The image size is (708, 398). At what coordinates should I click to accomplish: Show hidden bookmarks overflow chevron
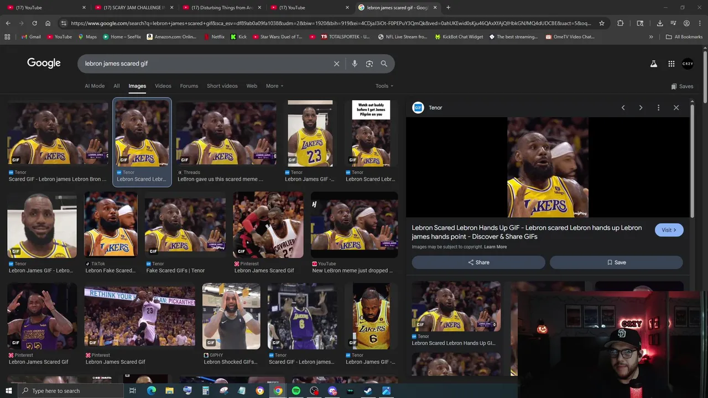[x=651, y=37]
